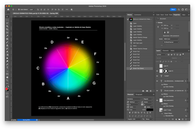The image size is (195, 130).
Task: Click the red foreground color swatch
Action: tap(7, 89)
